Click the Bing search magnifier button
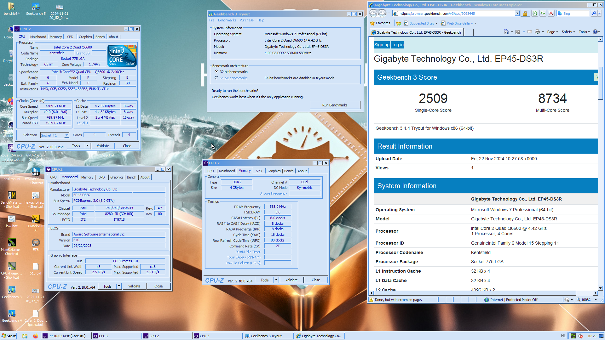605x340 pixels. tap(594, 13)
